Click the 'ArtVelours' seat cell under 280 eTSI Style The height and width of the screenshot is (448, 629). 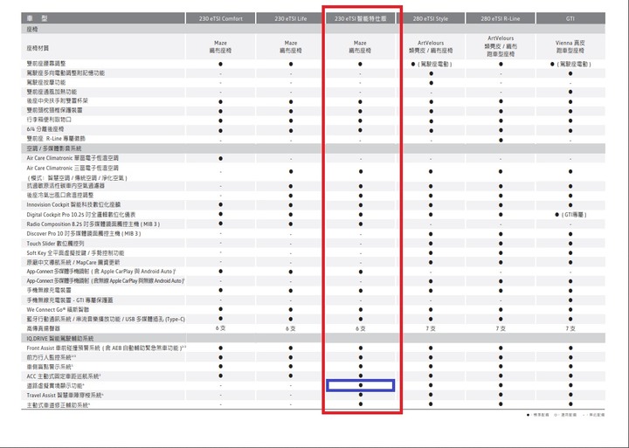point(431,46)
